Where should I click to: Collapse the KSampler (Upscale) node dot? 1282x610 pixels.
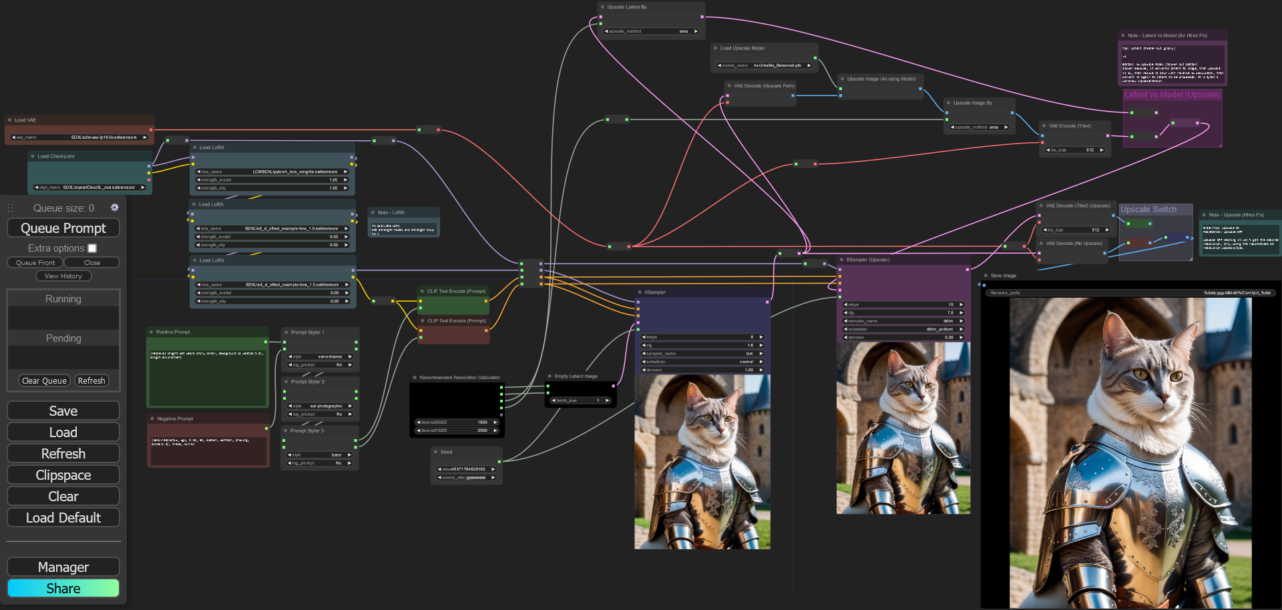click(x=842, y=260)
